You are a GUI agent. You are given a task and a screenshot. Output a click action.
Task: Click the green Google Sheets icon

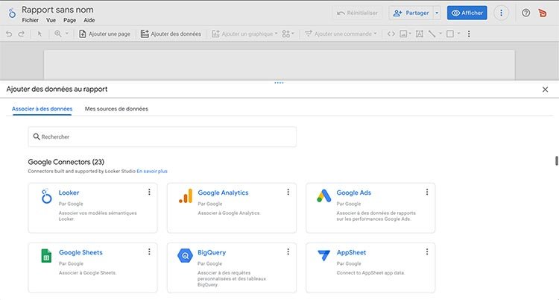point(46,256)
